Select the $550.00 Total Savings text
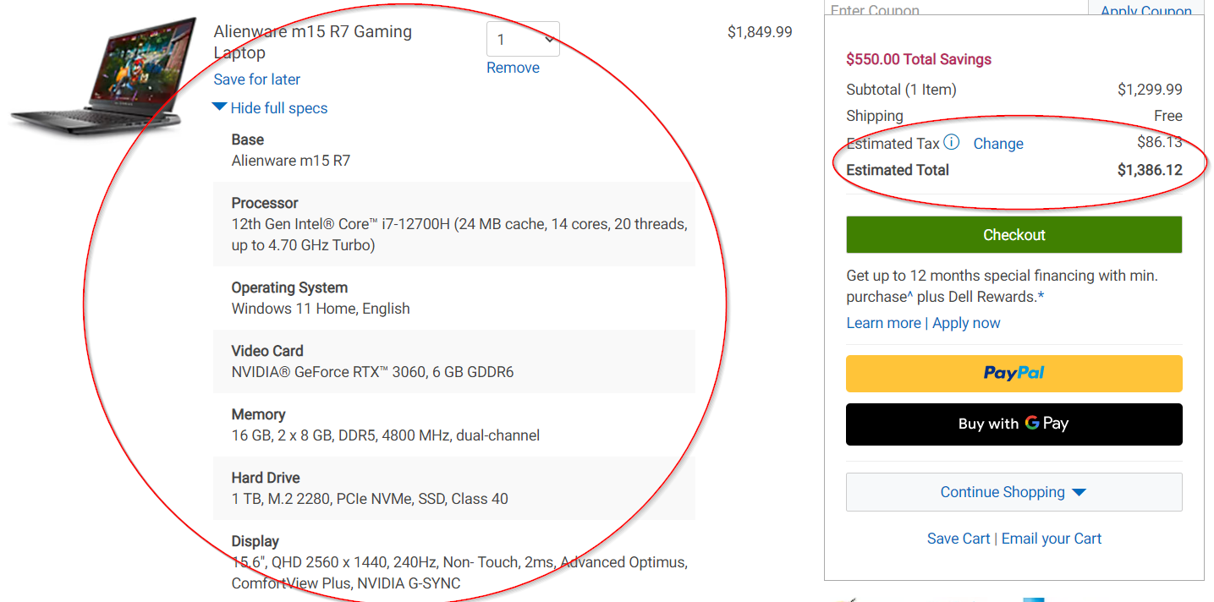The image size is (1214, 602). 919,59
